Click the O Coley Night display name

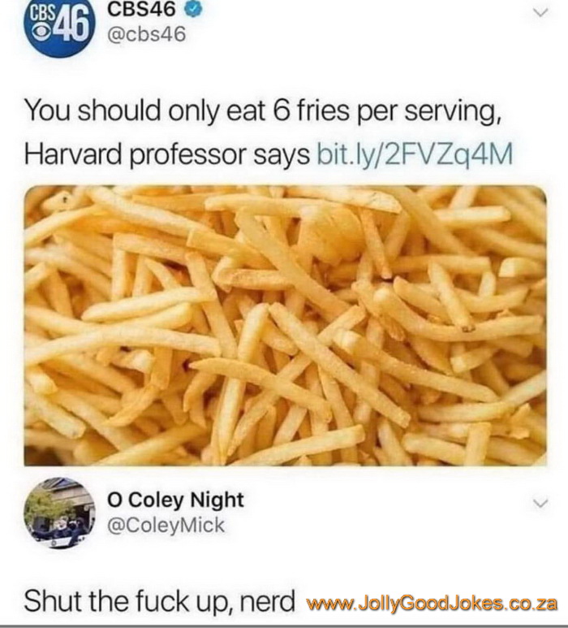(x=175, y=500)
